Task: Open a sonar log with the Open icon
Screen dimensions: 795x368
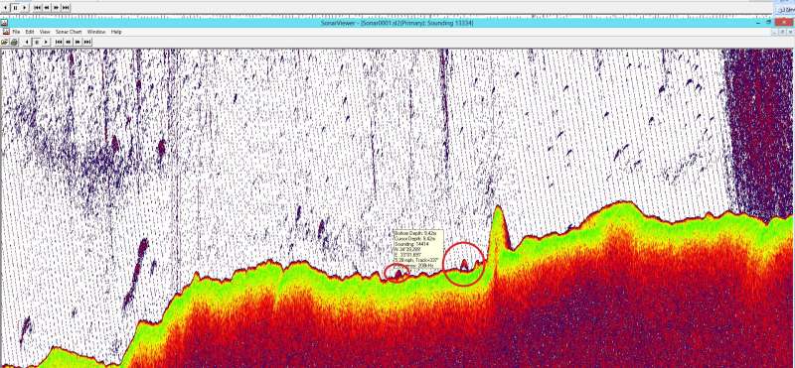Action: pos(4,42)
